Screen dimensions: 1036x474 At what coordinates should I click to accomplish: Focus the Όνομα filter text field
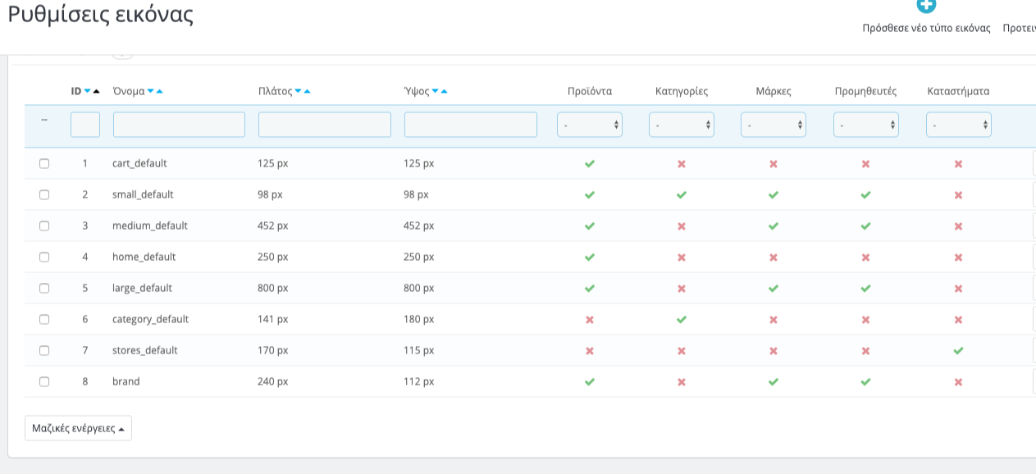[x=179, y=125]
